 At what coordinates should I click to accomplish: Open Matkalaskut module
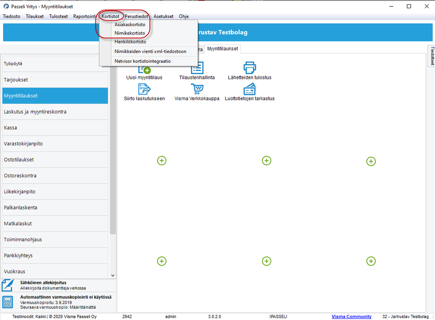[55, 223]
